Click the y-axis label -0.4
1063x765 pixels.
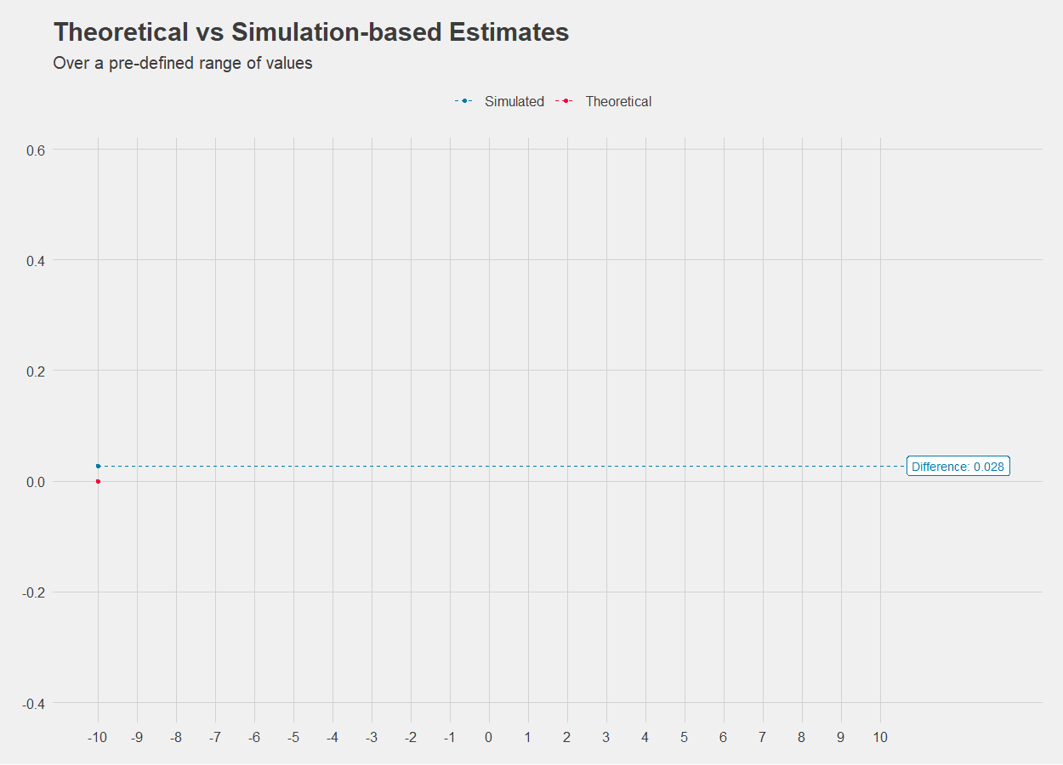click(x=33, y=703)
